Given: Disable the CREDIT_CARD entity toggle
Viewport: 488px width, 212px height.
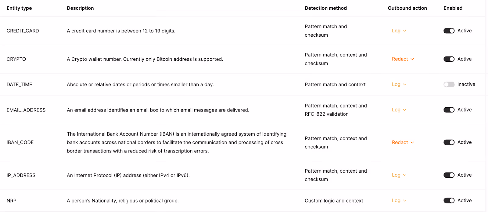Looking at the screenshot, I should click(x=449, y=31).
